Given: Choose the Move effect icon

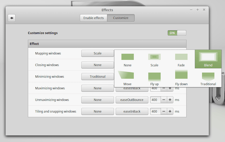Looking at the screenshot, I should coord(126,75).
